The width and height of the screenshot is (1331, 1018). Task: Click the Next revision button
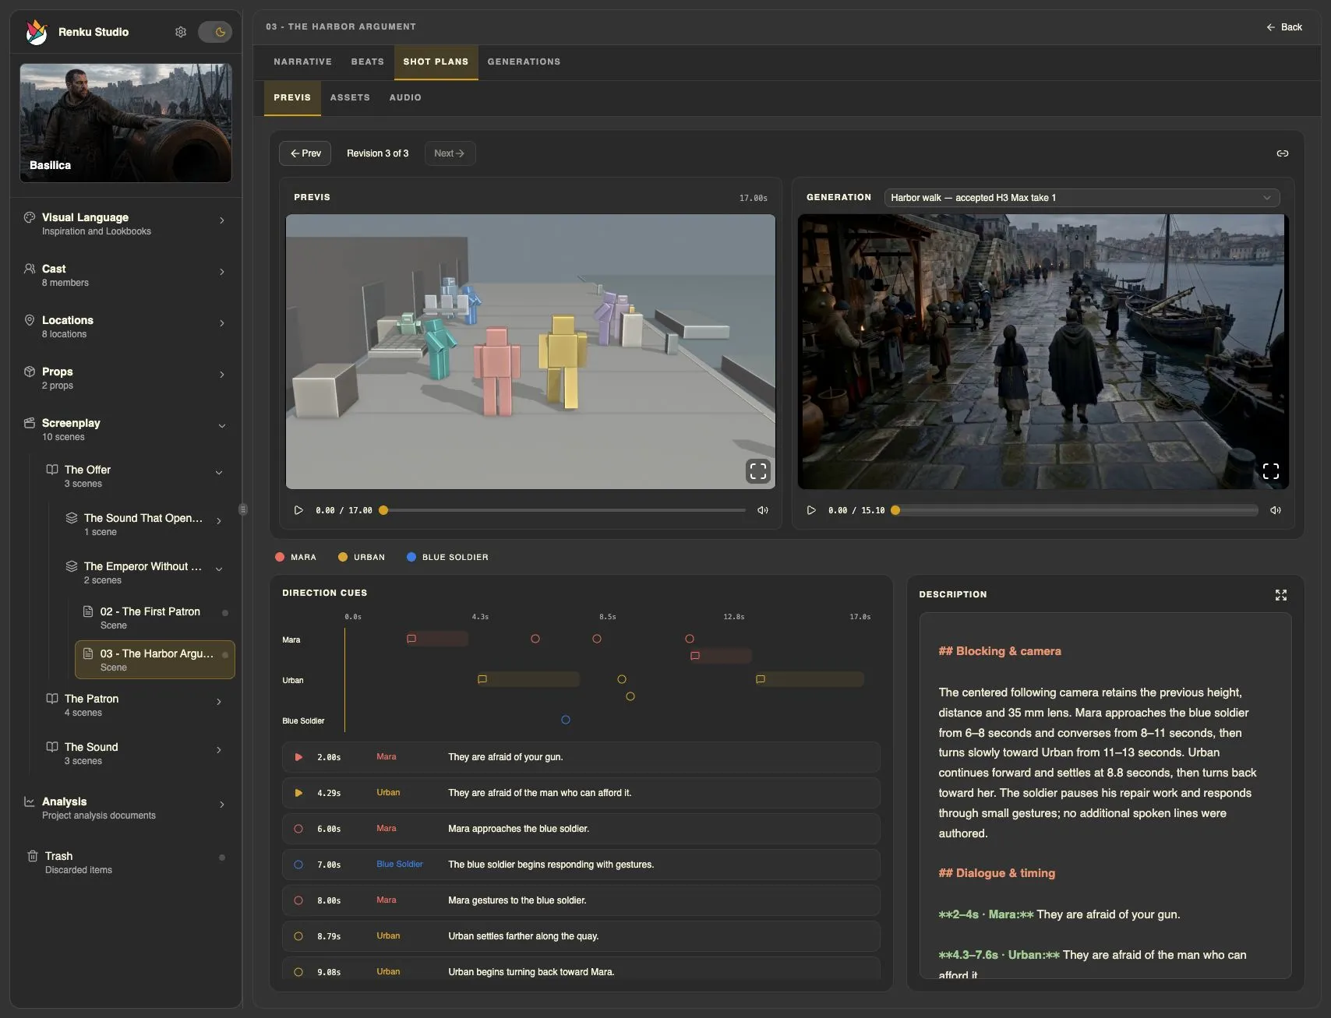click(x=450, y=153)
